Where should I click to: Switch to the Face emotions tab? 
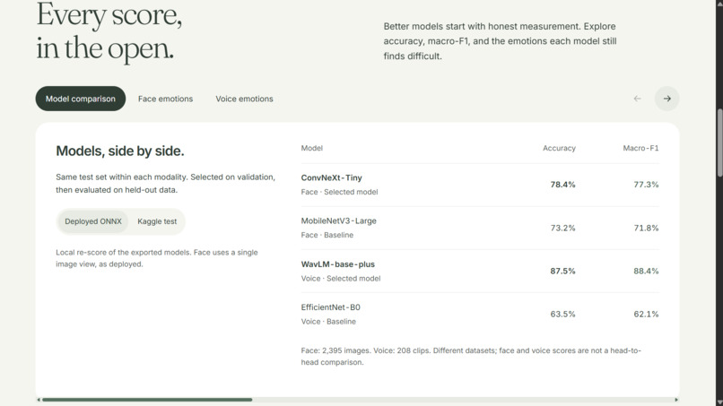pos(166,99)
